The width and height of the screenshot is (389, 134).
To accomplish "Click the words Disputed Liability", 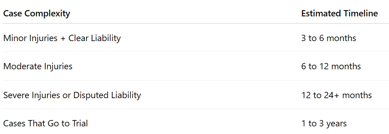I will click(107, 95).
